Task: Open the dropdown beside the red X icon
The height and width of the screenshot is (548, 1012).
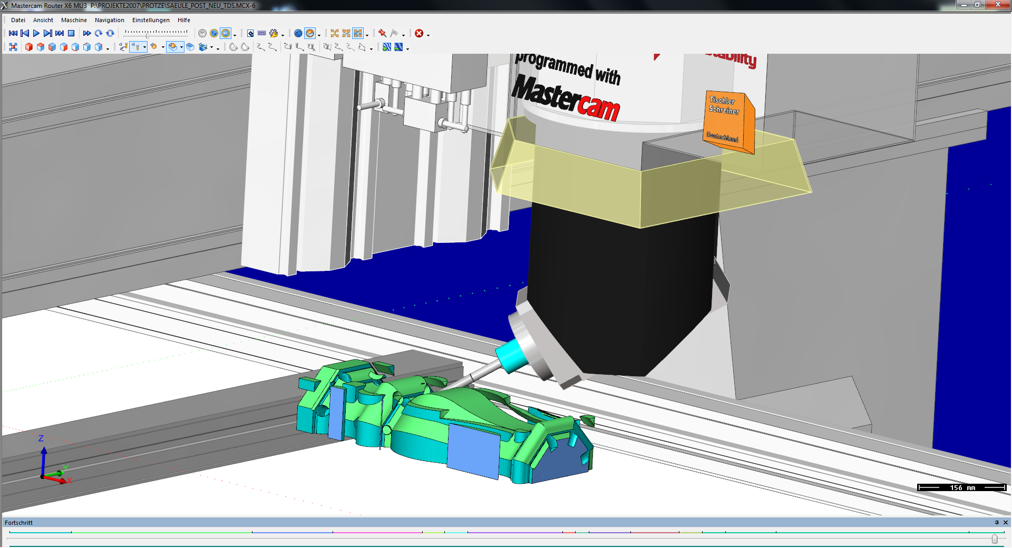Action: pos(428,35)
